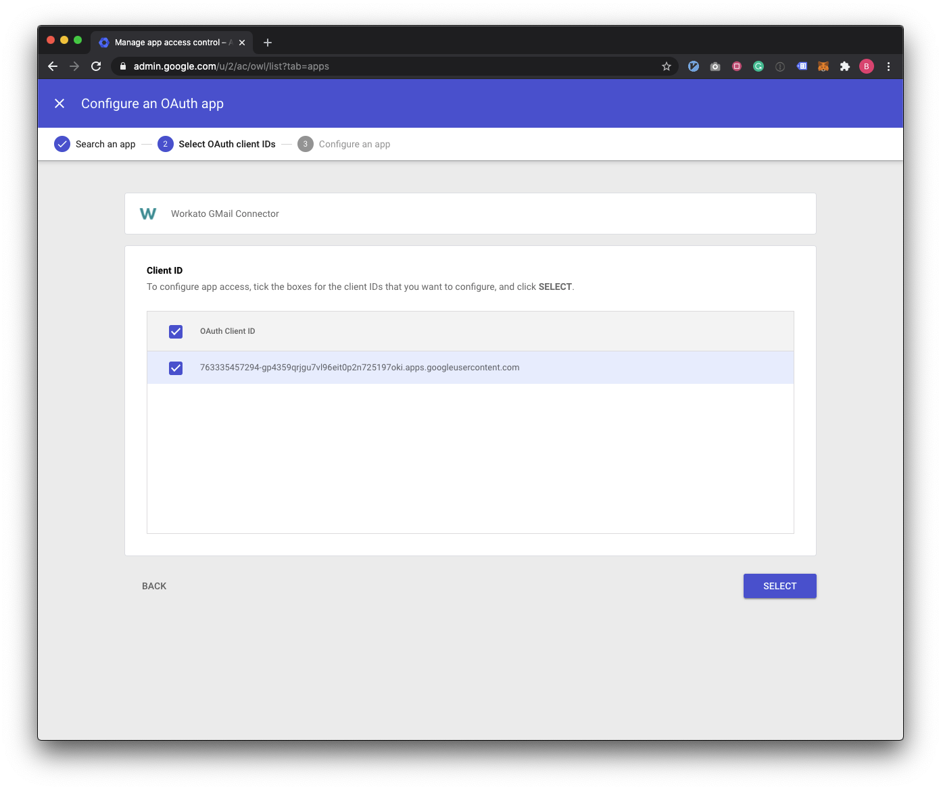
Task: Switch to the Manage app access control tab
Action: (169, 42)
